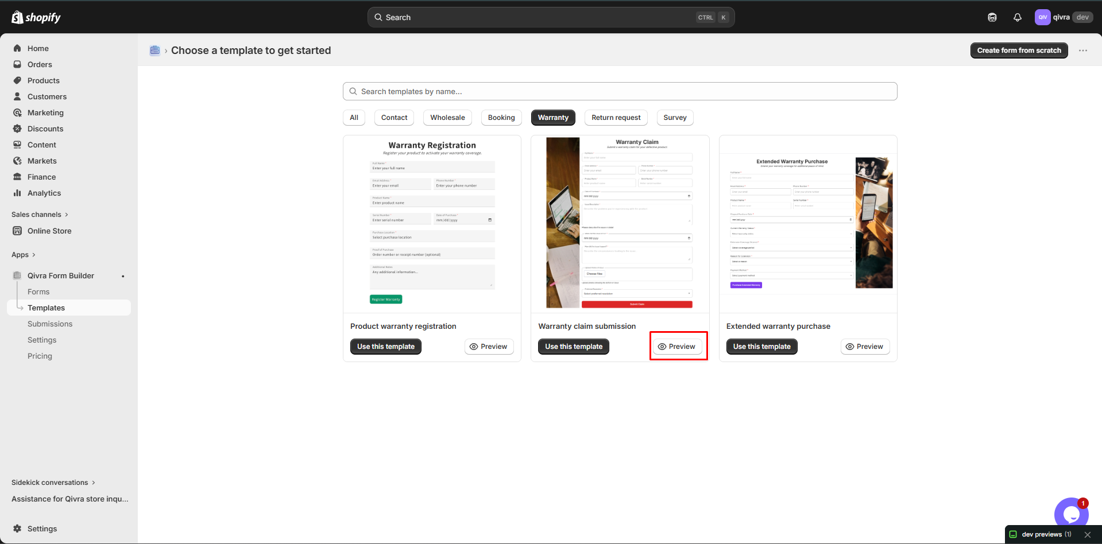
Task: Click the Markets globe icon
Action: (x=17, y=161)
